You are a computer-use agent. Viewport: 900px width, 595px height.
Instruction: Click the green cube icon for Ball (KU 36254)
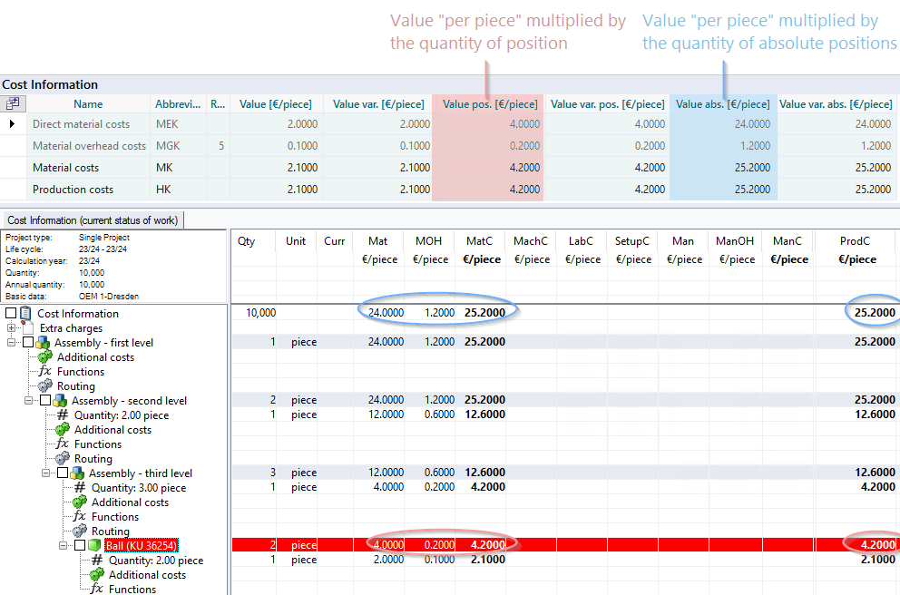94,545
